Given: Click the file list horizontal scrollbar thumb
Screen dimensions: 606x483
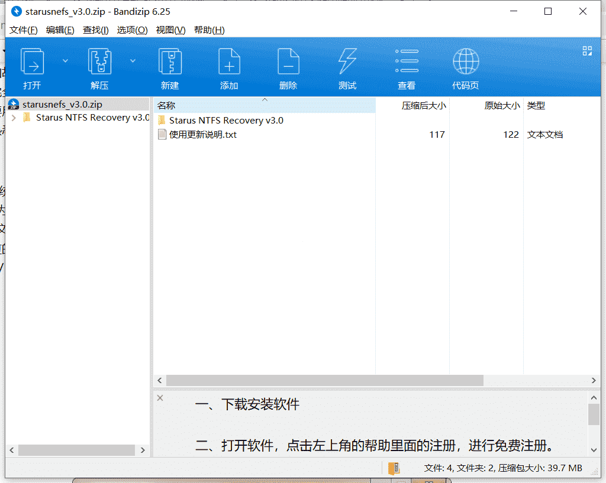Looking at the screenshot, I should pyautogui.click(x=325, y=380).
